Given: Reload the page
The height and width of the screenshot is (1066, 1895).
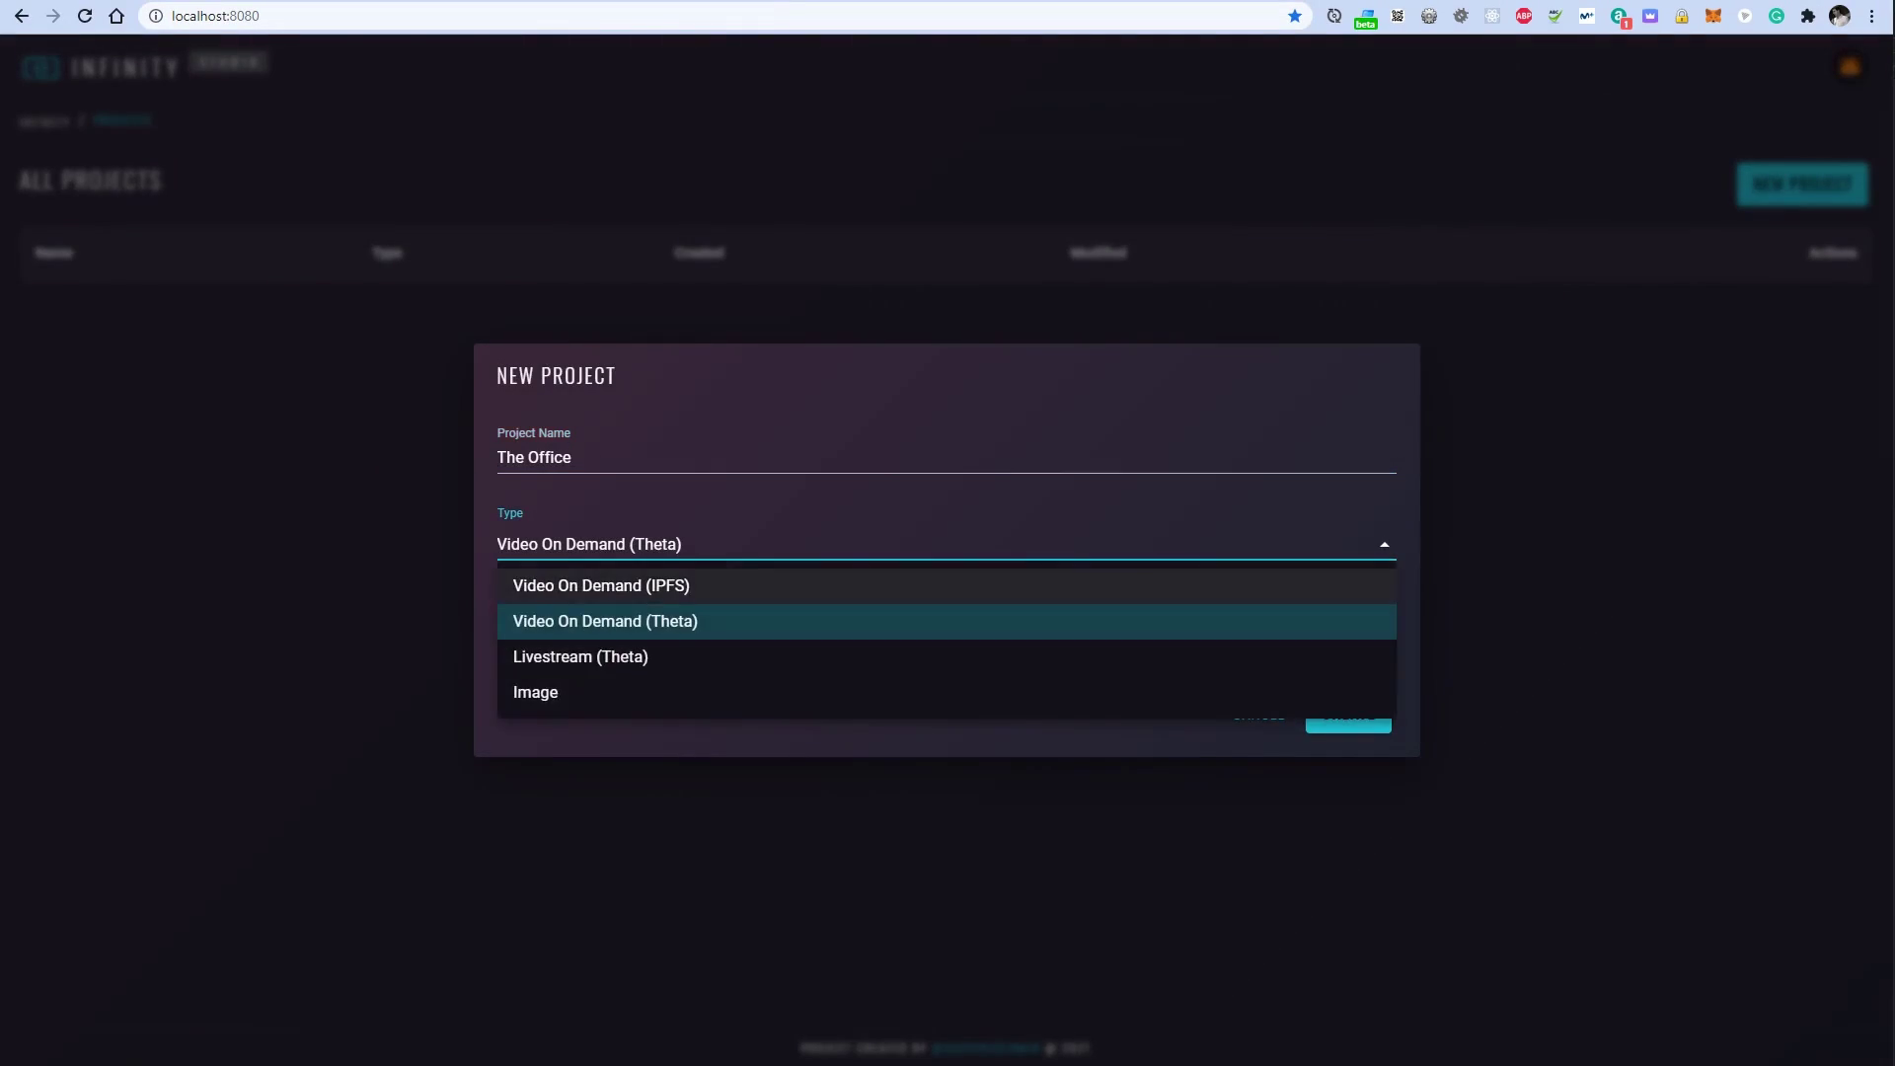Looking at the screenshot, I should pos(85,16).
